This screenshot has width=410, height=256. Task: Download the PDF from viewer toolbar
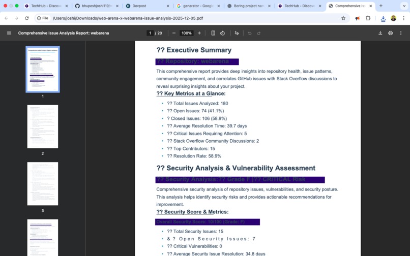[x=380, y=33]
